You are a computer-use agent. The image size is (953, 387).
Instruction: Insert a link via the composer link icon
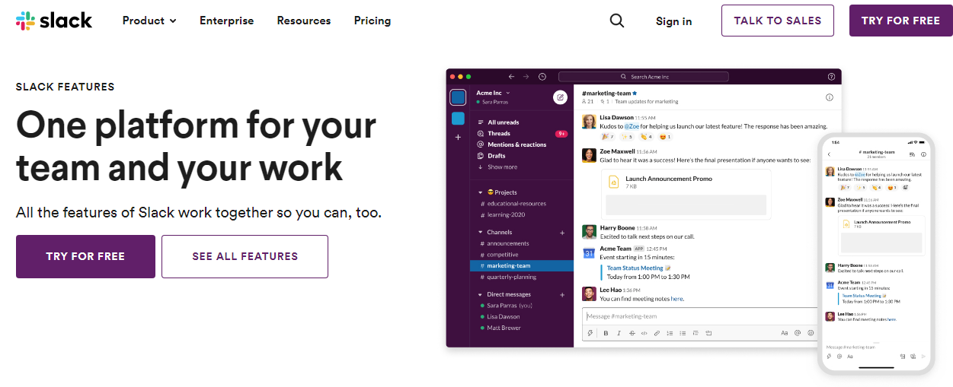(657, 333)
